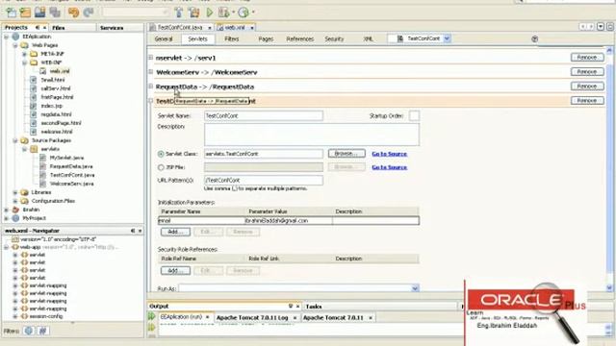Expand the nservlet -> /serv1 section
The image size is (616, 346).
[x=150, y=58]
